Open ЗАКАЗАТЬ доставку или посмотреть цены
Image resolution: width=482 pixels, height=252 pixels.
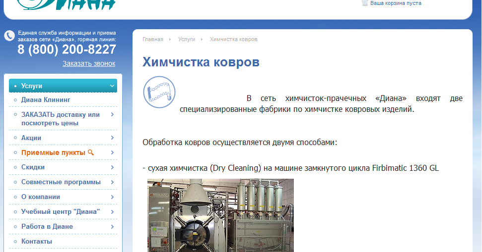[x=61, y=119]
